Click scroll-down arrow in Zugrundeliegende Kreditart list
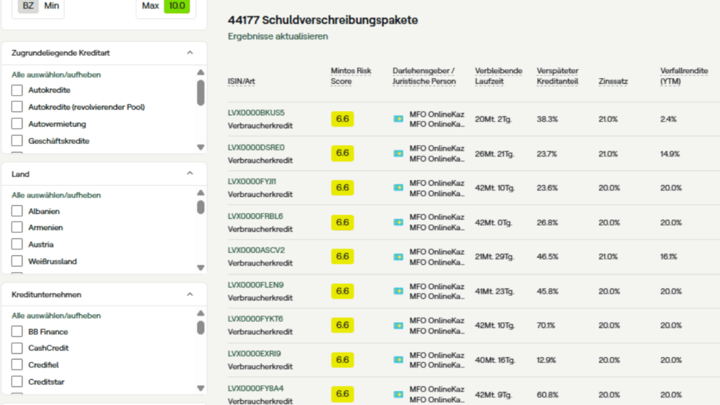 pyautogui.click(x=200, y=147)
